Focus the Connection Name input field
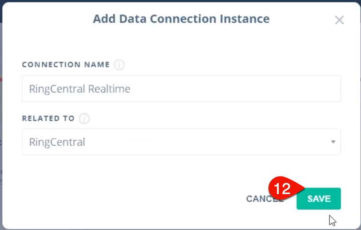Screen dimensions: 361x230 click(182, 89)
